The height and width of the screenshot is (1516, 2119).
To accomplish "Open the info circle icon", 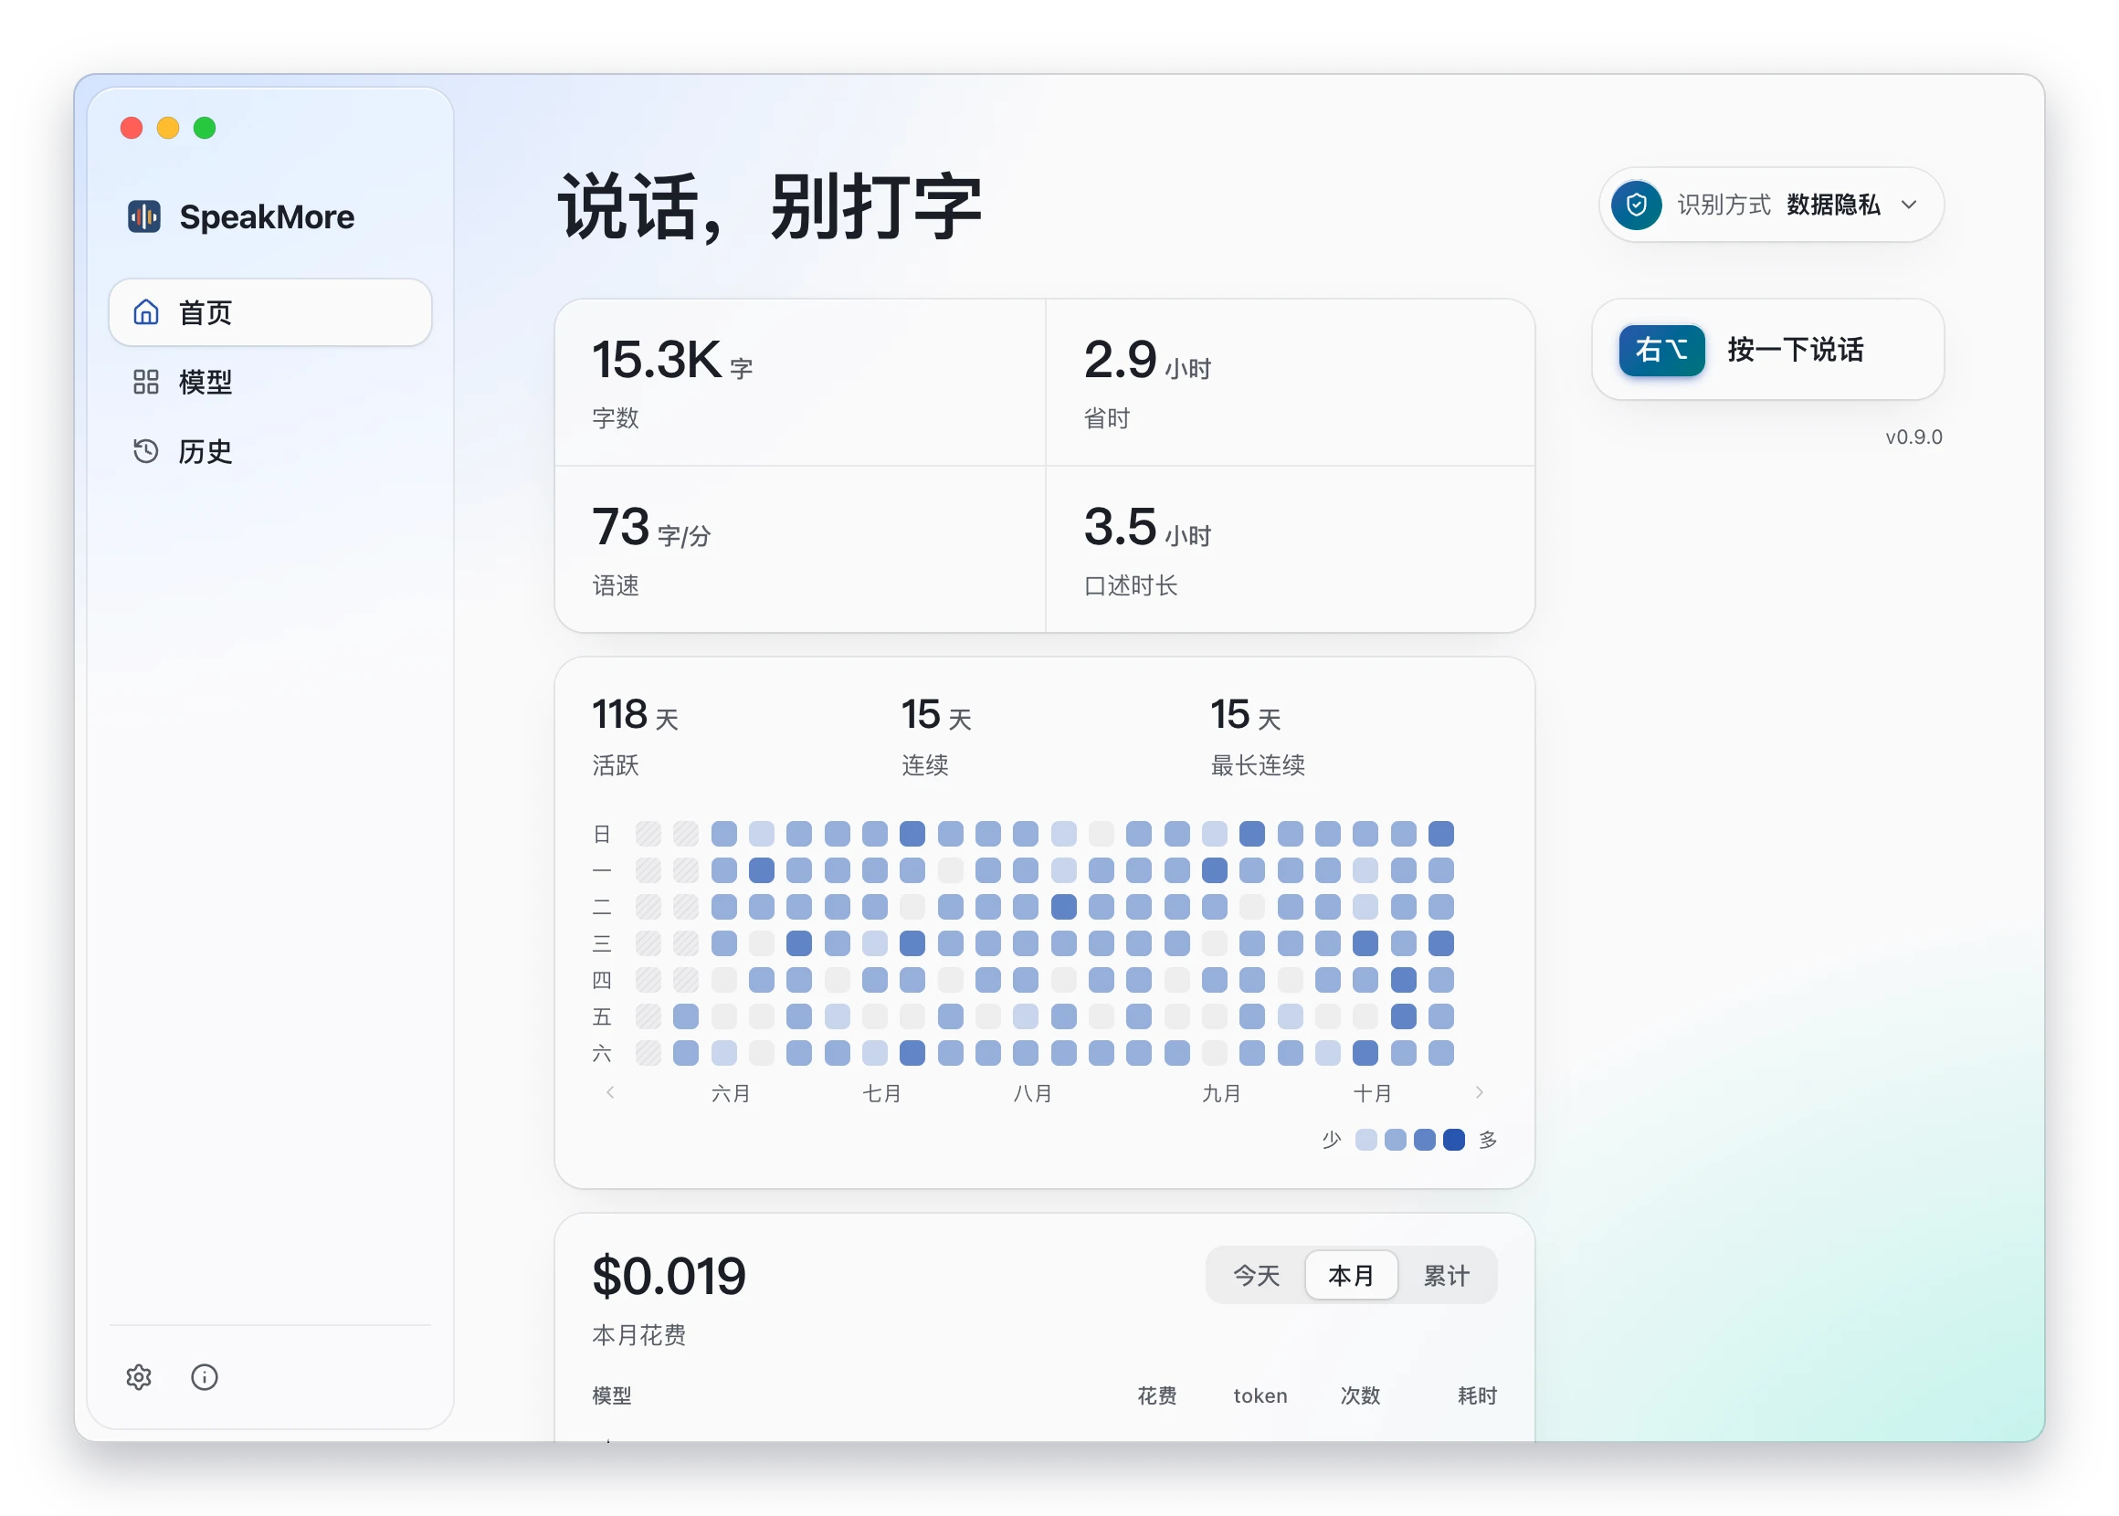I will pos(205,1377).
